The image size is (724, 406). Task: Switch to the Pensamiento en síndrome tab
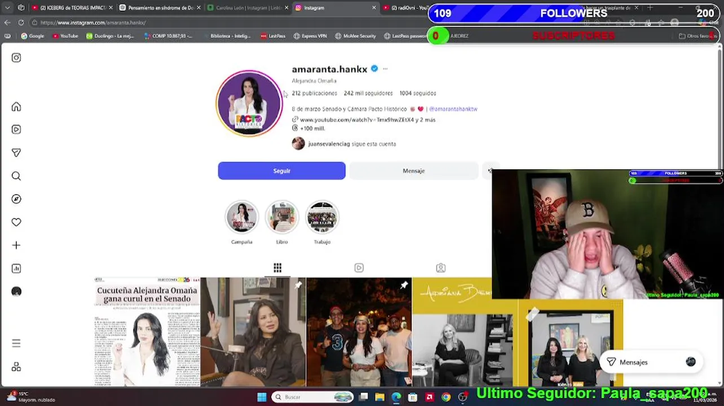[161, 8]
